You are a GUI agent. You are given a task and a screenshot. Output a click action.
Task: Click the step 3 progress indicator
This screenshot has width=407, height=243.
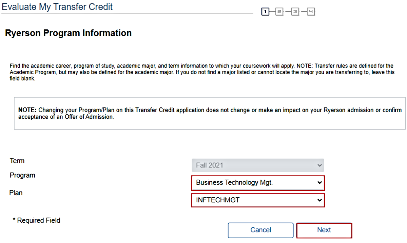point(295,12)
